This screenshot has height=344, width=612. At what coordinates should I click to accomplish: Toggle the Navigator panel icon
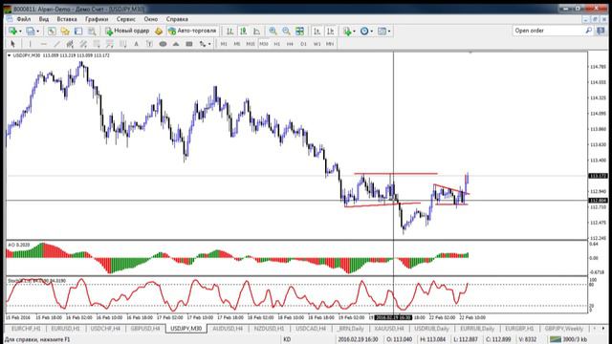point(78,32)
